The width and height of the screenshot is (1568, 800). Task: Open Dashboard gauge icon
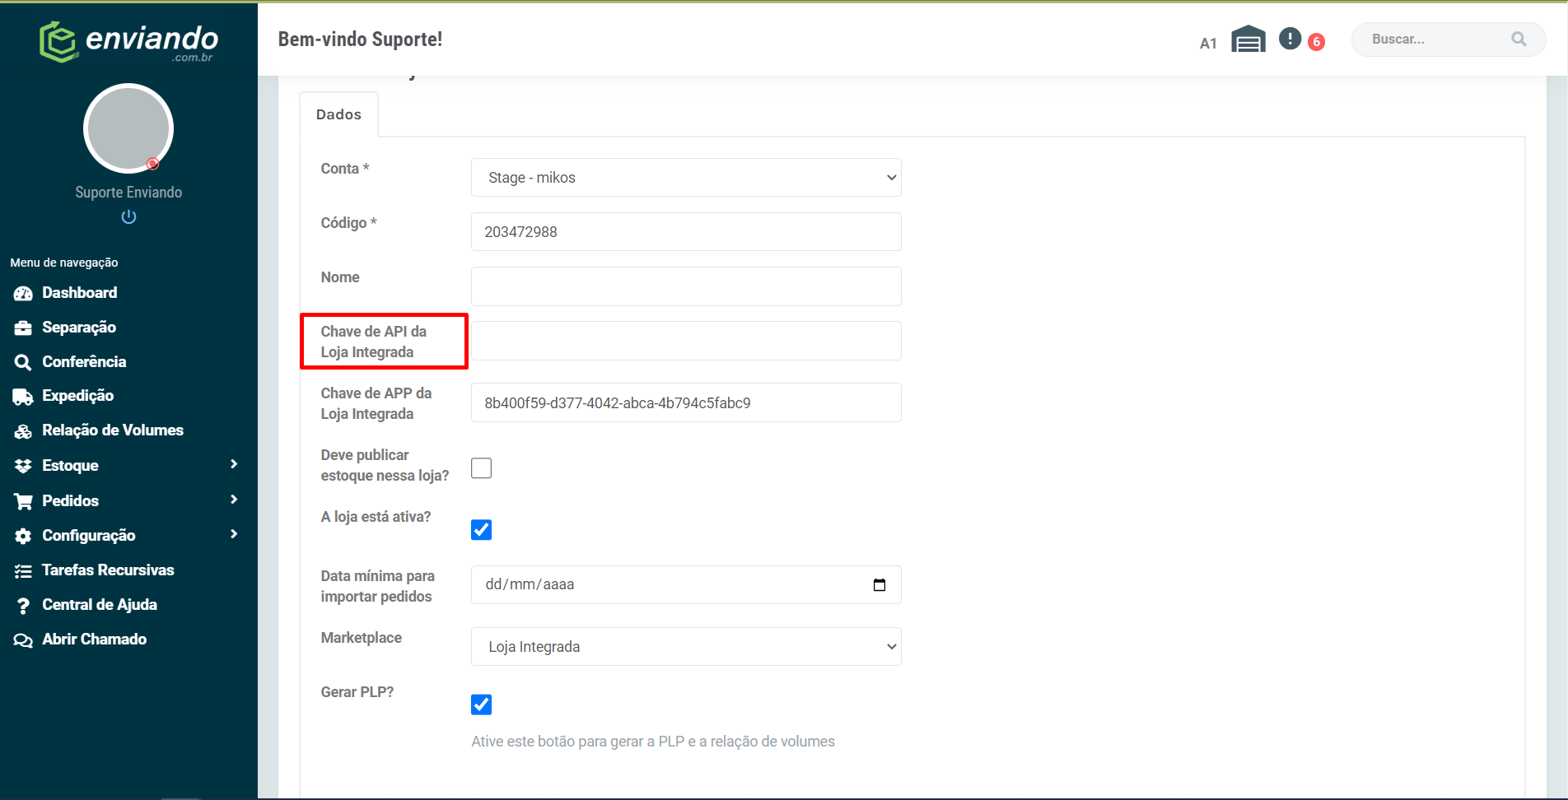coord(23,293)
